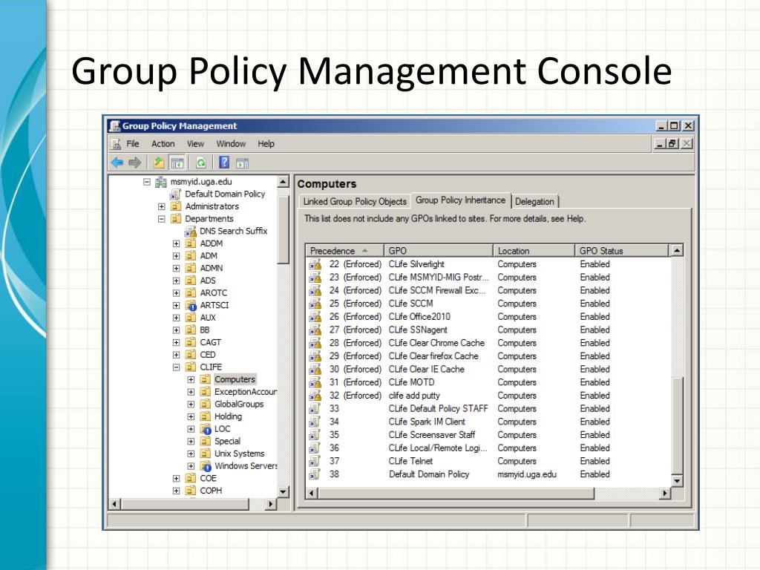Expand the ExceptionAccounts node
Image resolution: width=760 pixels, height=570 pixels.
coord(191,392)
